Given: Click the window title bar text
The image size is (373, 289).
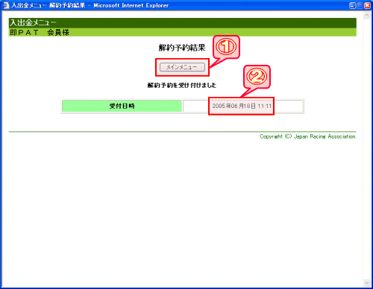Looking at the screenshot, I should 90,5.
